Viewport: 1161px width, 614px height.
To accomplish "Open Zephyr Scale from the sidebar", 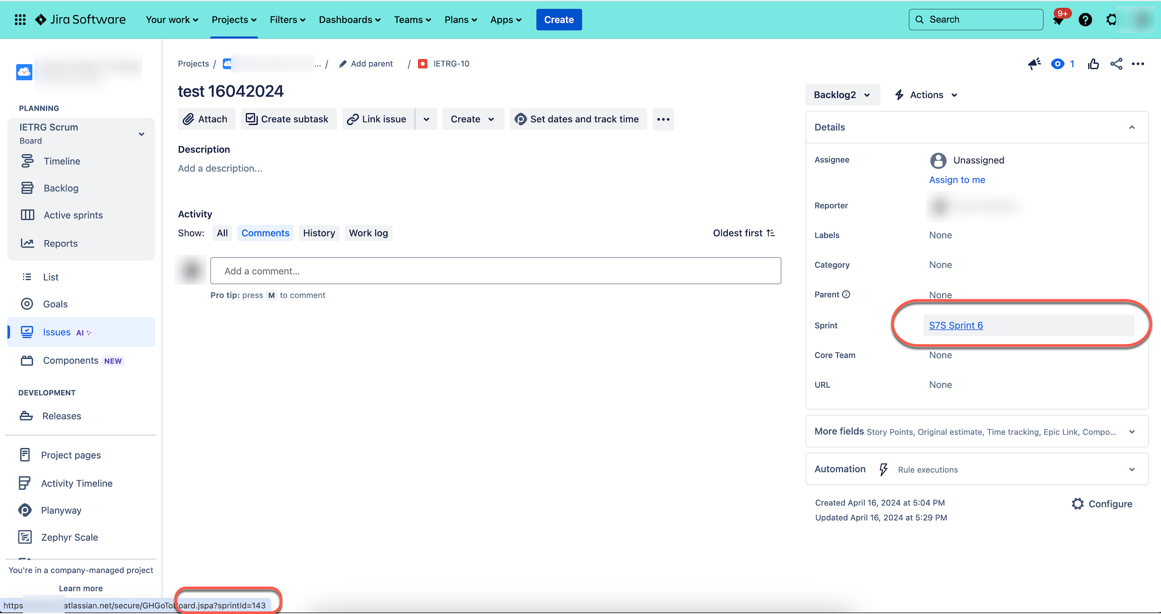I will (x=69, y=537).
